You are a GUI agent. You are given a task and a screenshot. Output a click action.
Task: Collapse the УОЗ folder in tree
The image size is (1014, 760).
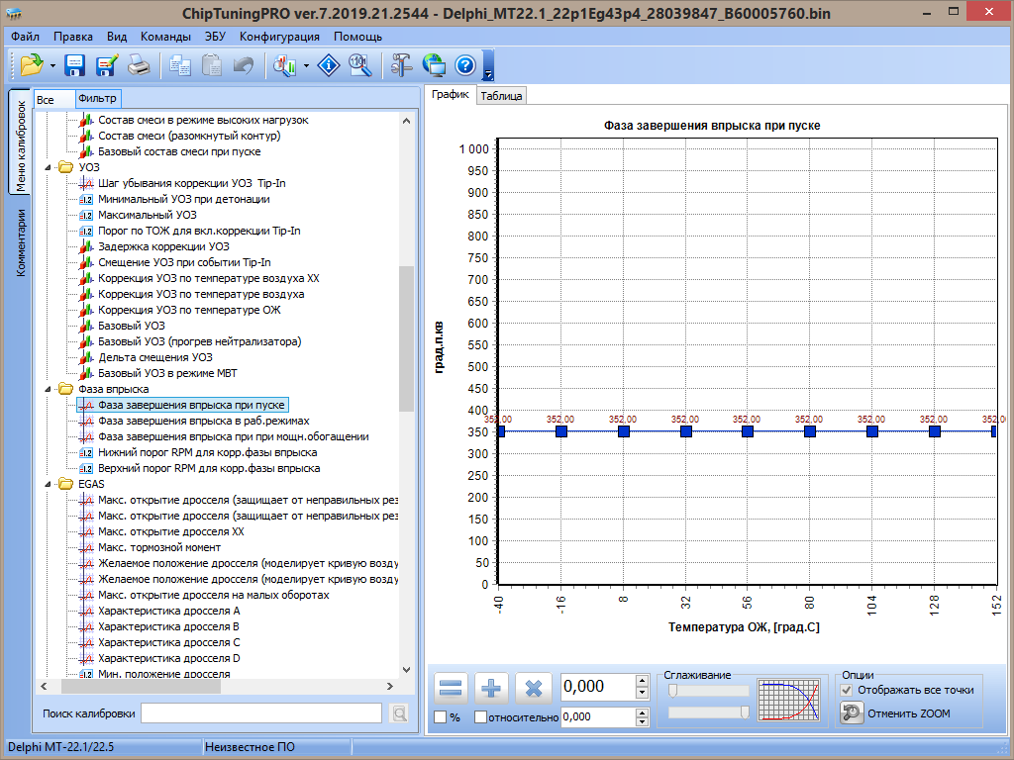(x=50, y=167)
